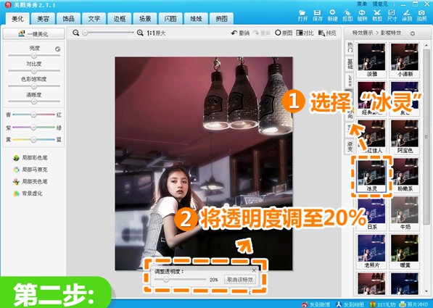Switch to the 饰品 tab
Viewport: 433px width, 308px height.
coord(68,19)
